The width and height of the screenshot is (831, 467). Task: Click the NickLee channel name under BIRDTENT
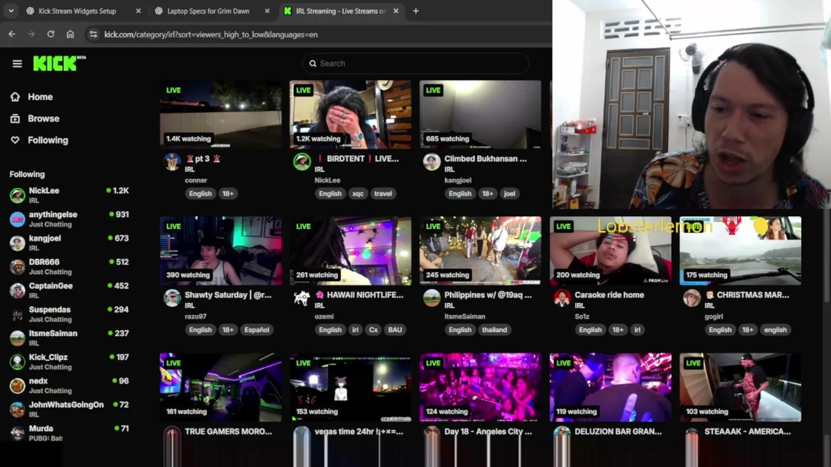(327, 180)
